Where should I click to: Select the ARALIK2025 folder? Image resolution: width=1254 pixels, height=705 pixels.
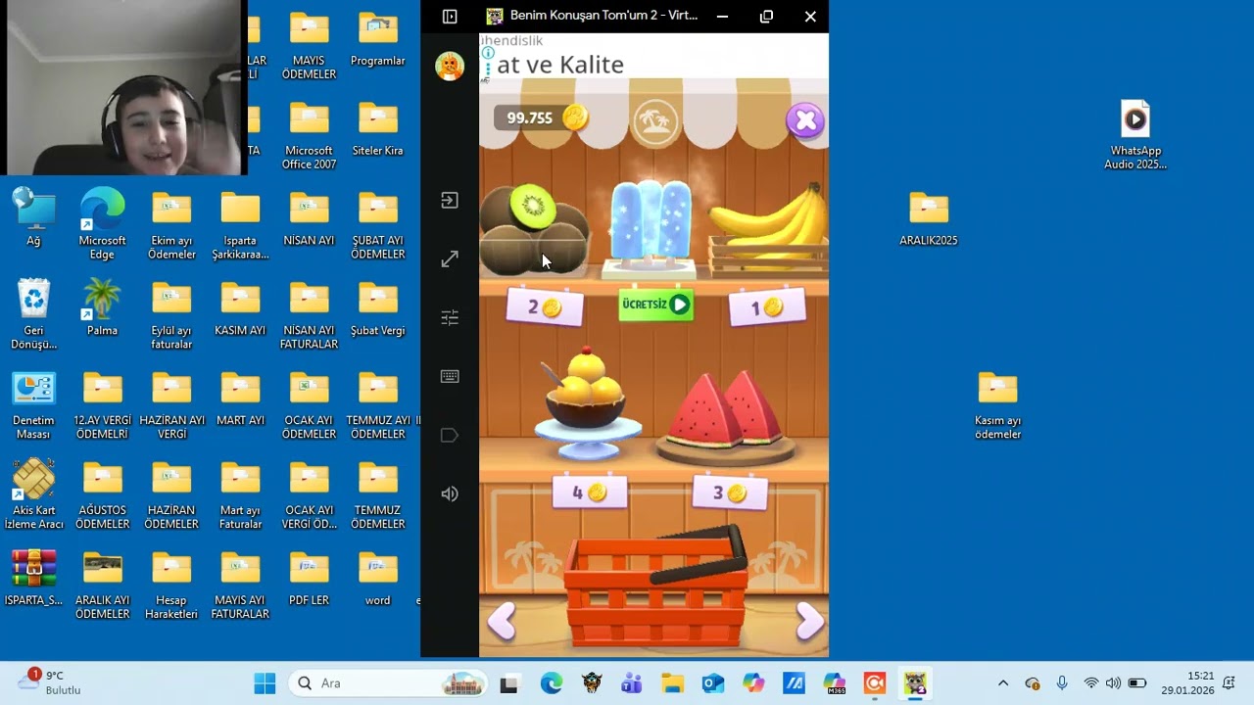[x=929, y=218]
